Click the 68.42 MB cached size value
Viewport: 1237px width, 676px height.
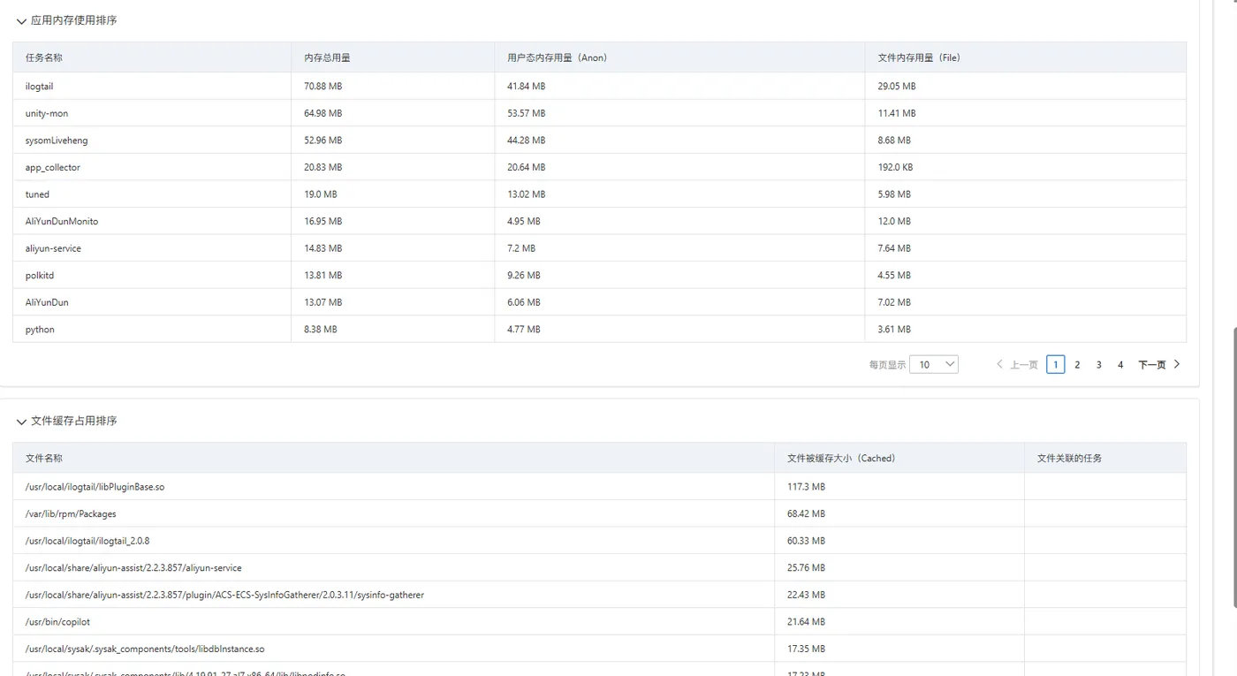tap(806, 513)
